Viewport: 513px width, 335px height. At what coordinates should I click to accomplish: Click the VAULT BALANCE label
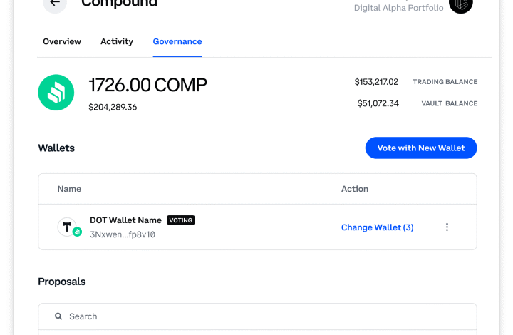pyautogui.click(x=450, y=103)
